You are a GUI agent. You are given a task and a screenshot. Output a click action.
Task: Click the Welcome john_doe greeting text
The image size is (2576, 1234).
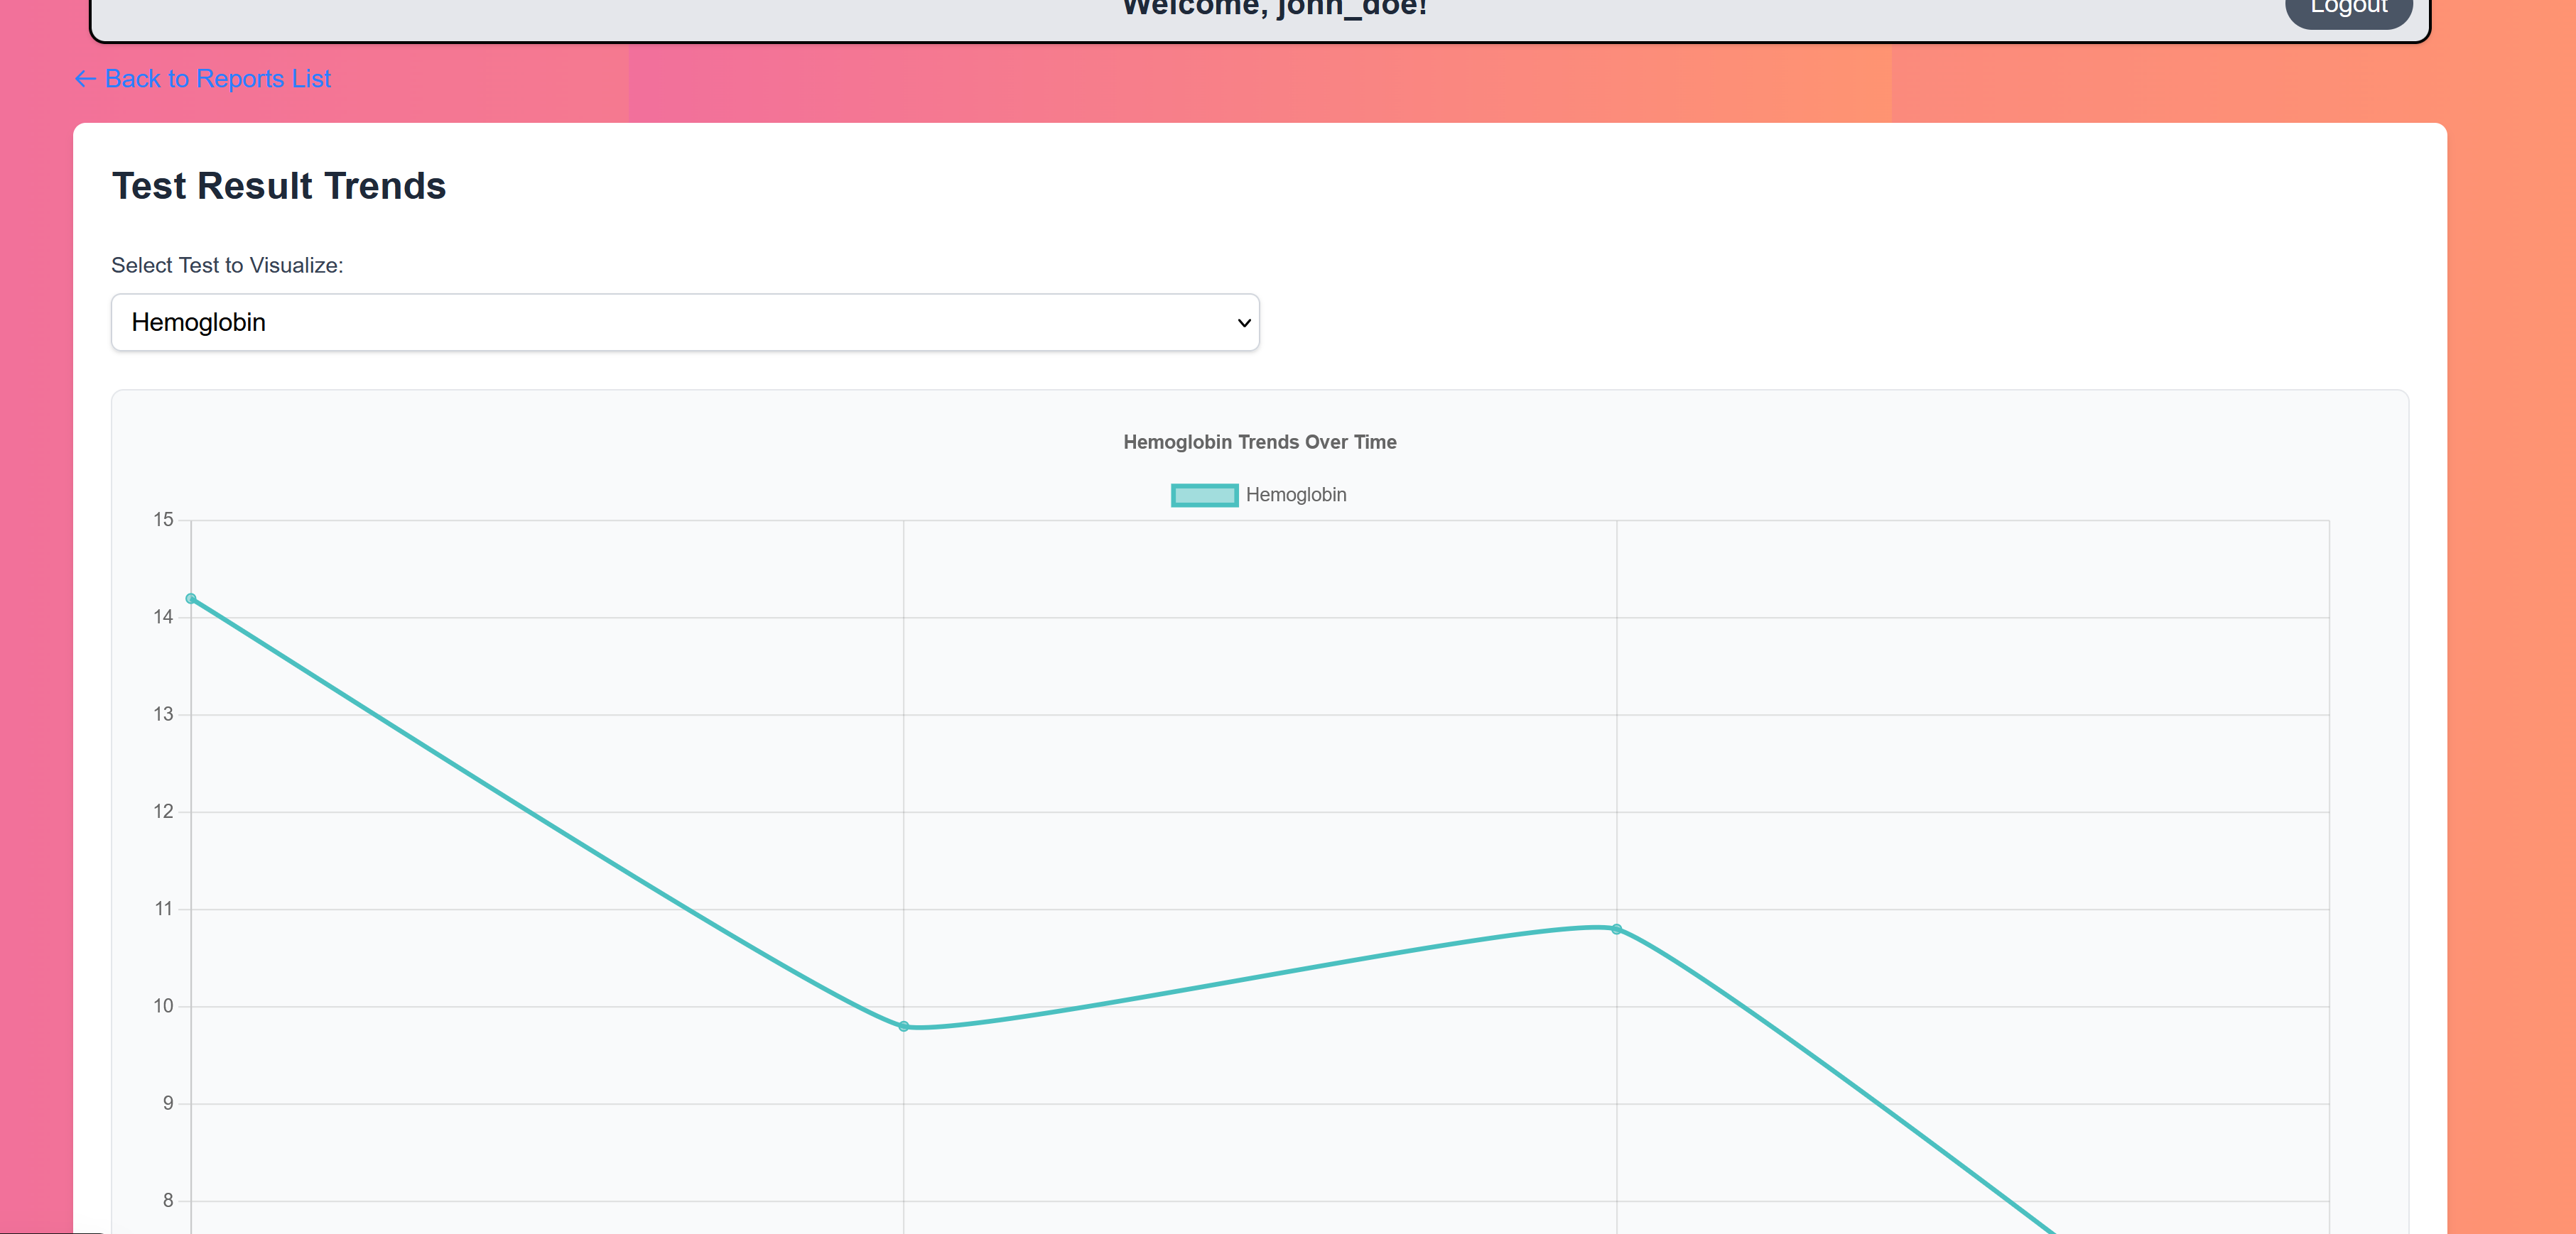click(1274, 8)
